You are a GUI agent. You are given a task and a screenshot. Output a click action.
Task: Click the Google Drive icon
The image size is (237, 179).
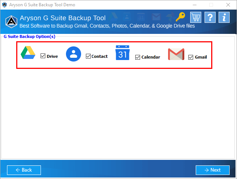pyautogui.click(x=28, y=53)
